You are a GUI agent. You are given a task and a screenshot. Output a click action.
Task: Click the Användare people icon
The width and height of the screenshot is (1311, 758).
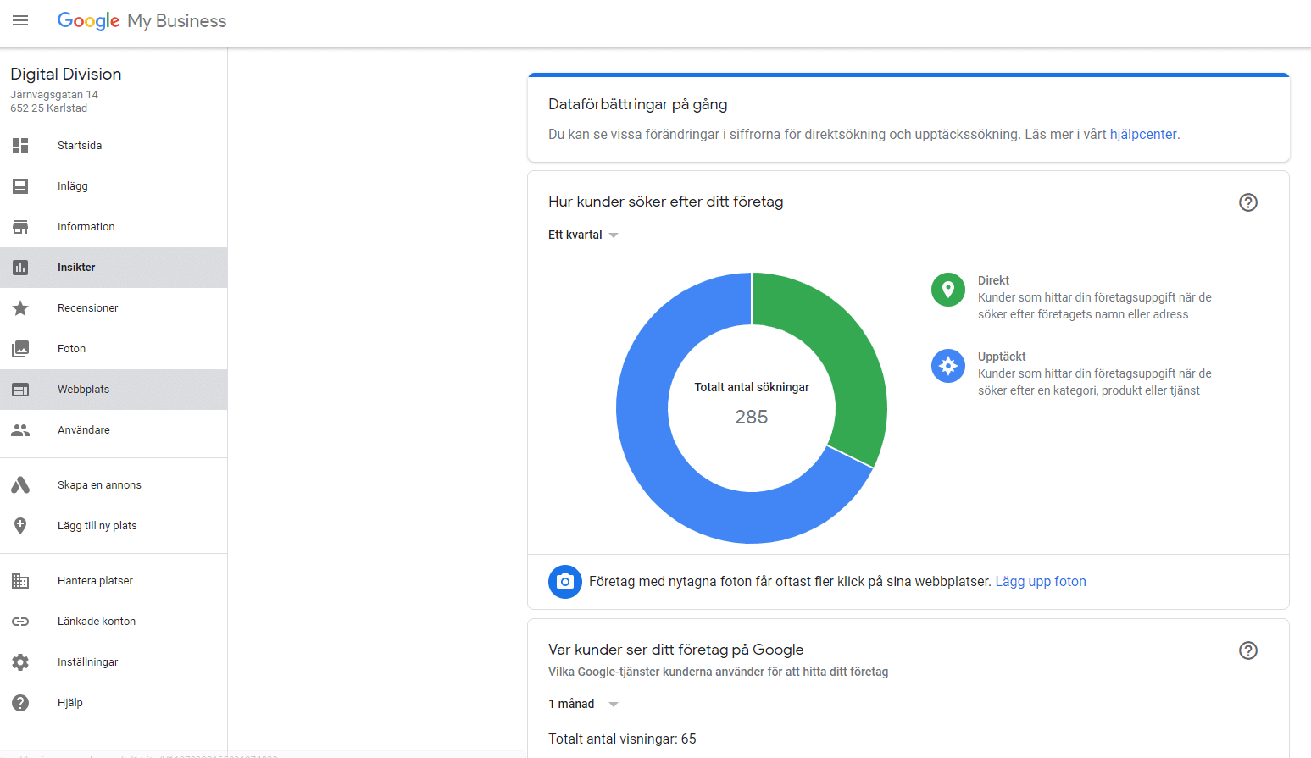pos(20,430)
